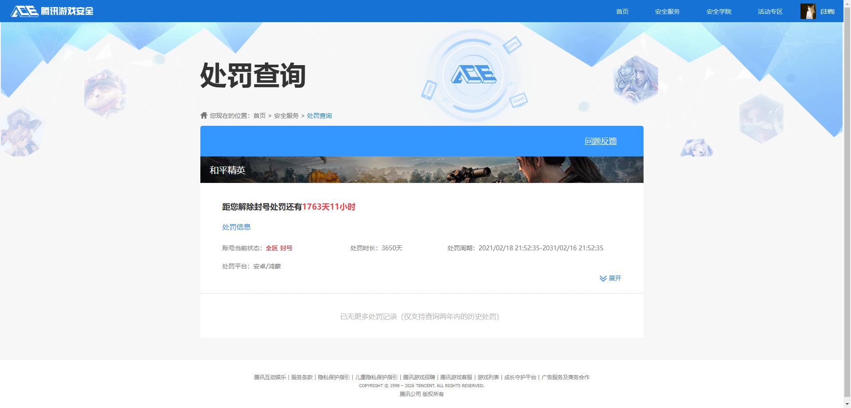Click the 成长守护平台 footer link
The width and height of the screenshot is (851, 408).
[x=520, y=377]
